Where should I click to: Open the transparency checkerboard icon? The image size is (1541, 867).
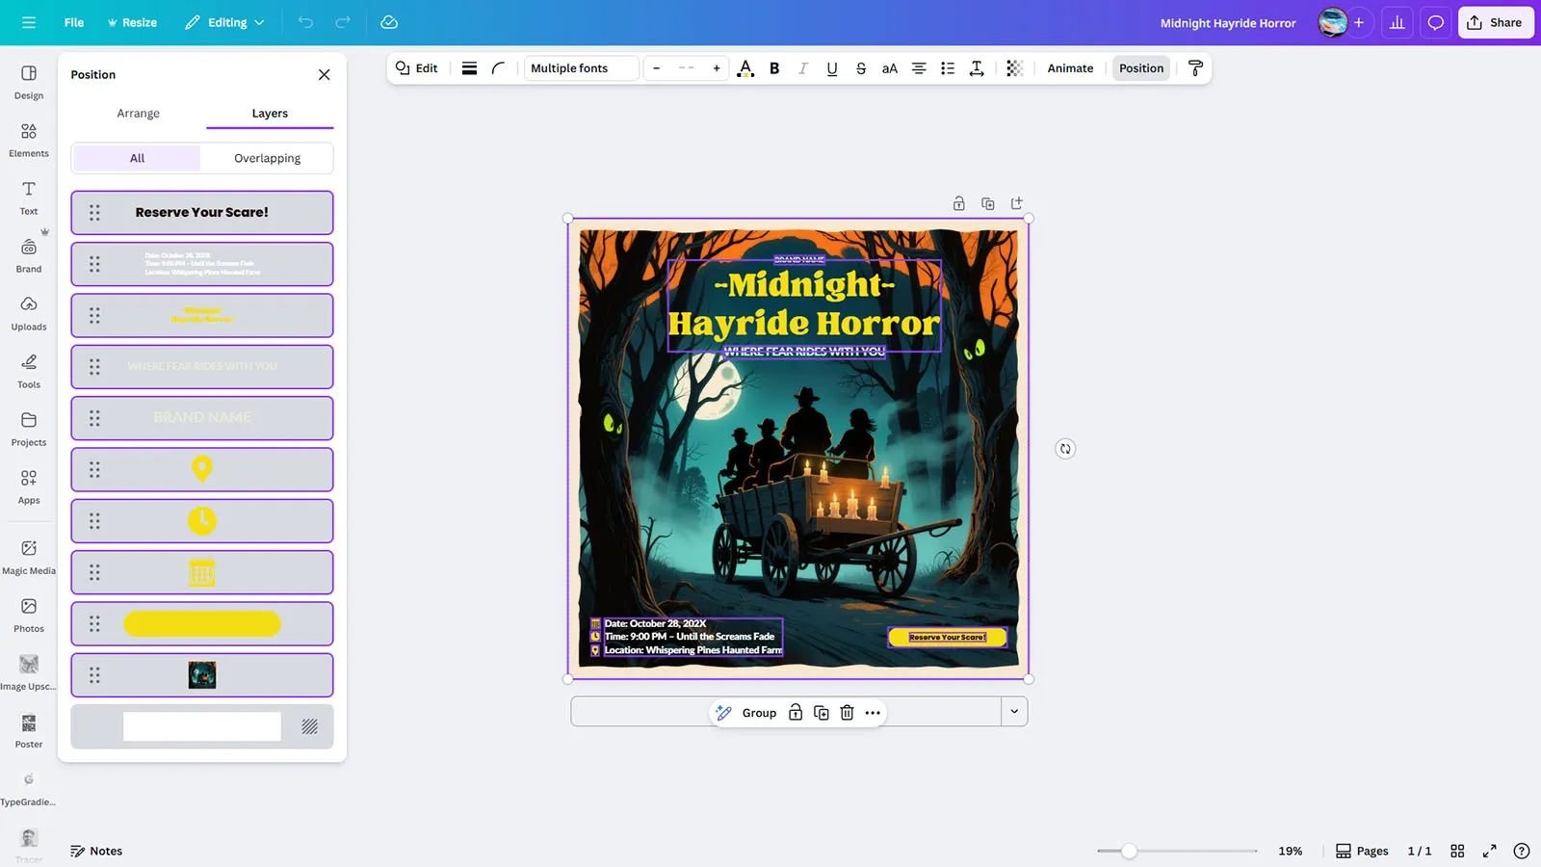(x=1014, y=68)
